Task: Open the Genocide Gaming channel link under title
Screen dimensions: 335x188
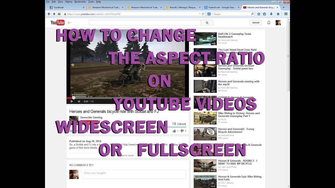Action: [x=91, y=118]
